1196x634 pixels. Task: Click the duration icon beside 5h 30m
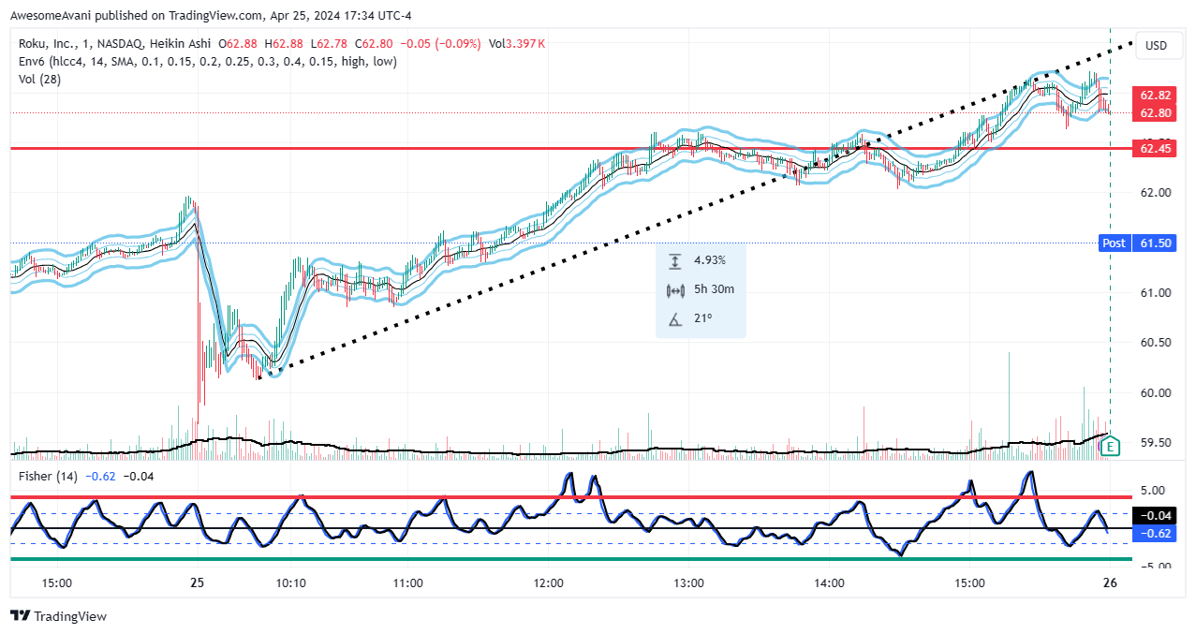point(675,289)
